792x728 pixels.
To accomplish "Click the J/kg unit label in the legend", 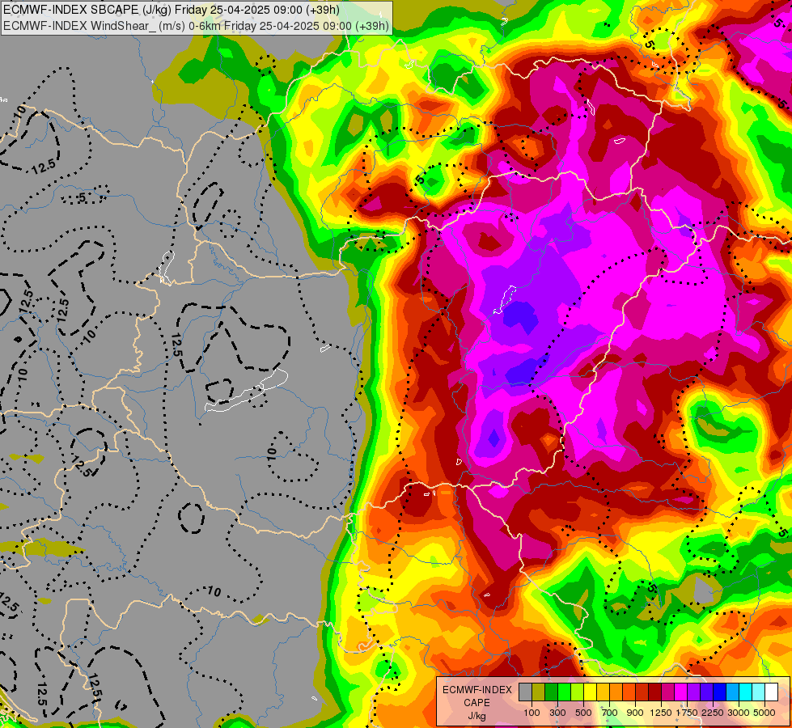I will point(476,716).
